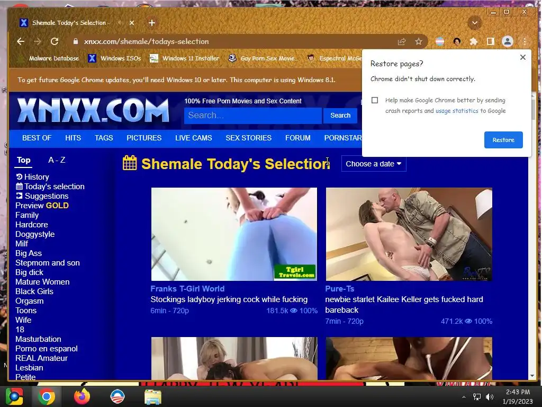
Task: Focus the site Search input field
Action: 253,115
